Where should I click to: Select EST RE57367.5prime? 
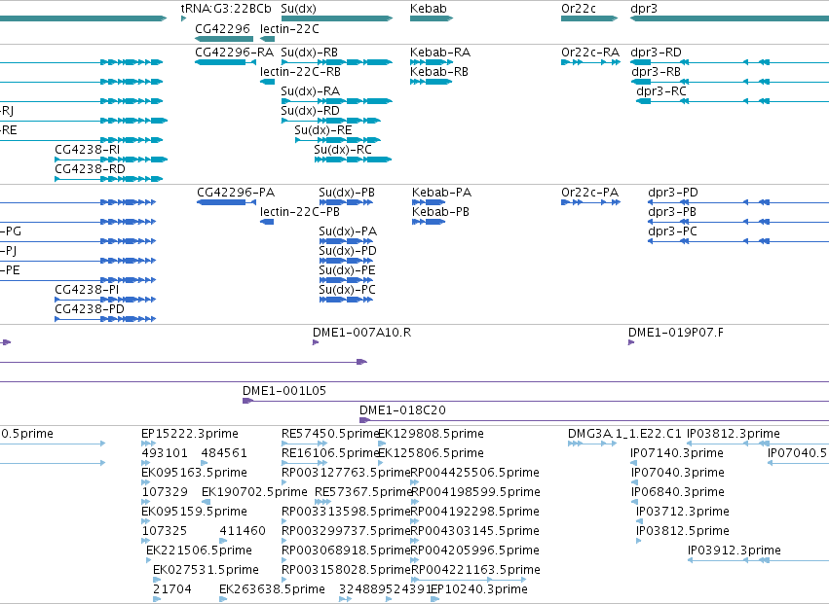click(363, 492)
